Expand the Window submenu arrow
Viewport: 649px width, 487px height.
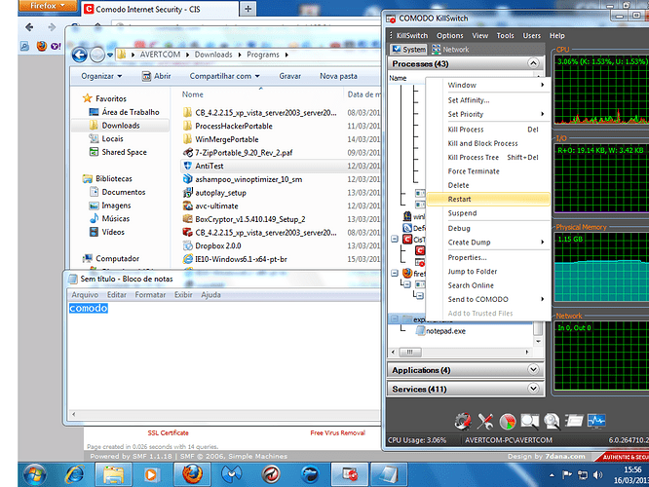[542, 85]
